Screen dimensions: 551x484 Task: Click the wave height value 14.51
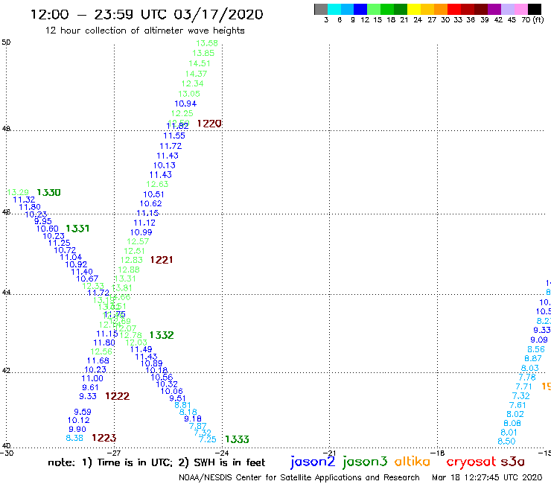(200, 63)
